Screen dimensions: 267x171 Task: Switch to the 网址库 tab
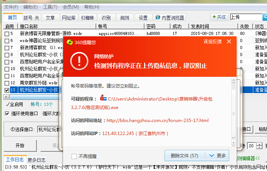pos(69,18)
